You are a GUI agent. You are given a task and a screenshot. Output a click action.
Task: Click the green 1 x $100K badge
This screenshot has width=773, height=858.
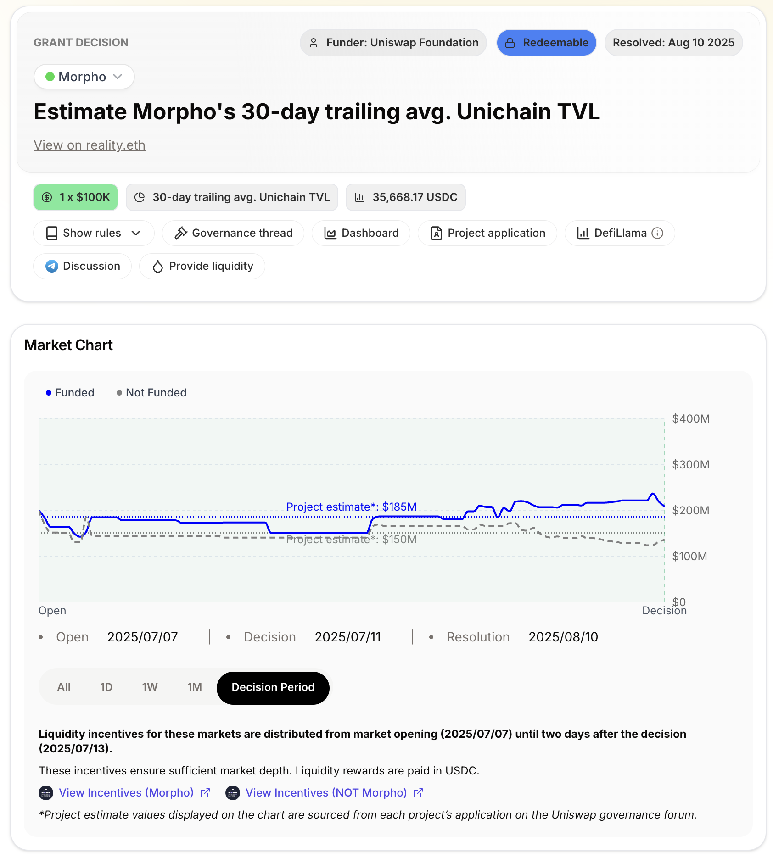[76, 197]
